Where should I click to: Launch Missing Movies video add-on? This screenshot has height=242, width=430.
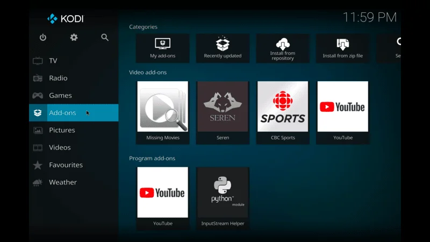(163, 112)
